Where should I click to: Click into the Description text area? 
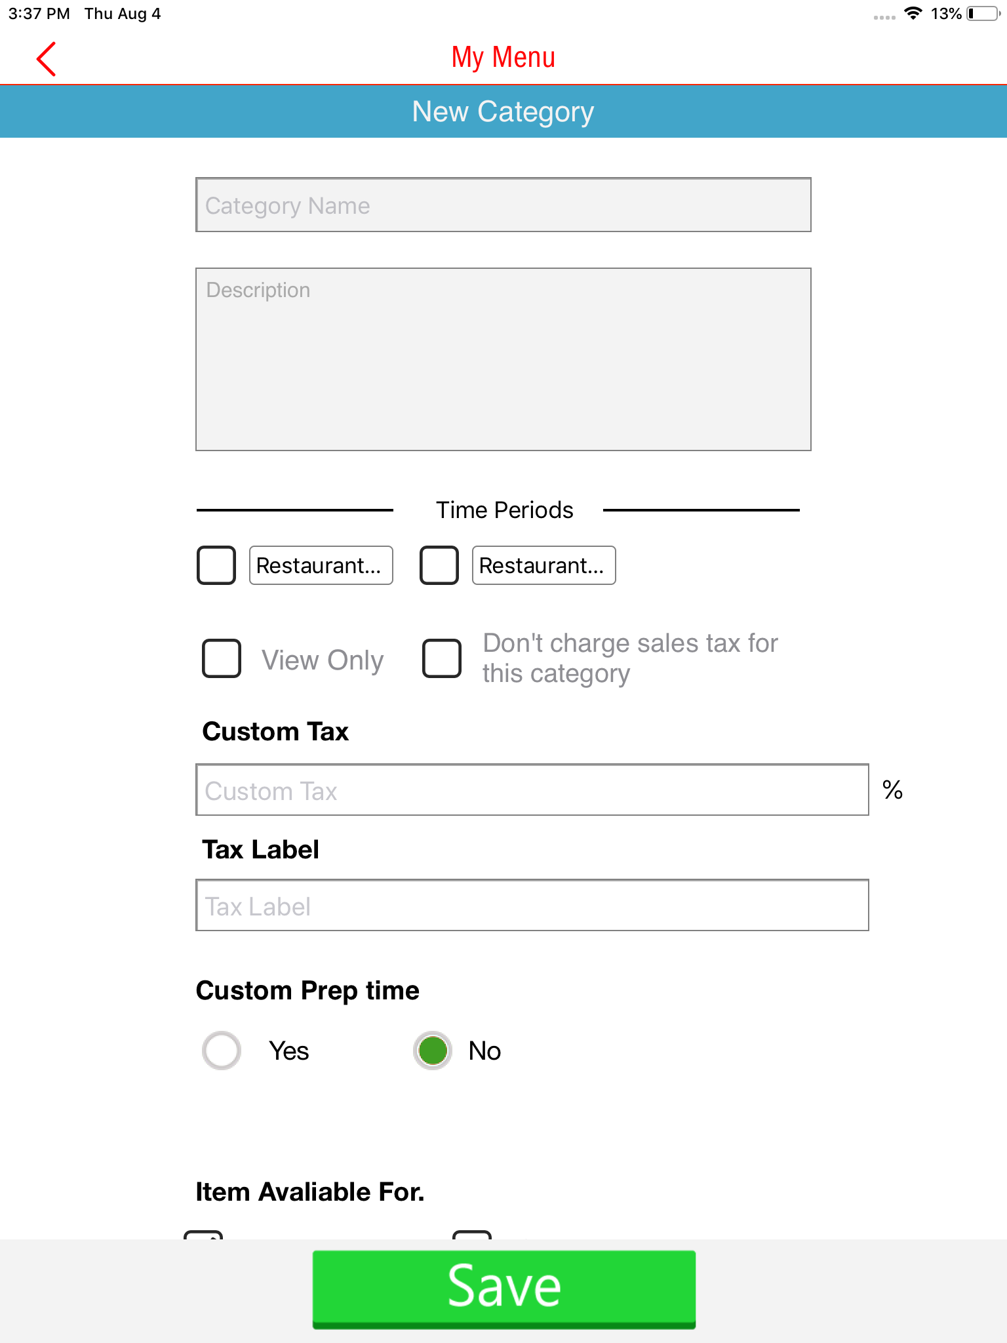[503, 359]
